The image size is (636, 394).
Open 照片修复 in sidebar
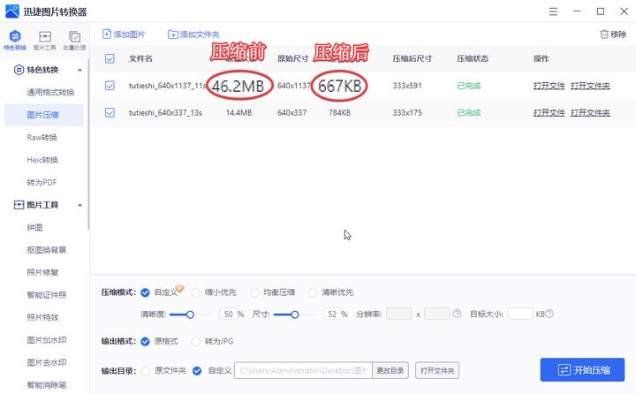42,273
